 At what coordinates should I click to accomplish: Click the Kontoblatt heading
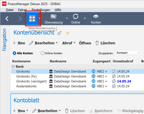click(x=27, y=100)
